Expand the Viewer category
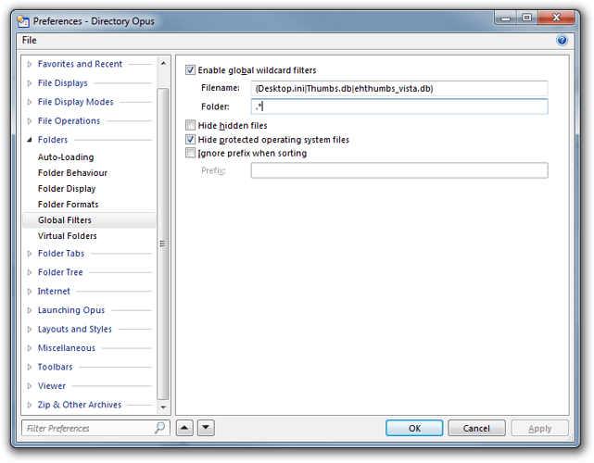The image size is (594, 463). [30, 386]
